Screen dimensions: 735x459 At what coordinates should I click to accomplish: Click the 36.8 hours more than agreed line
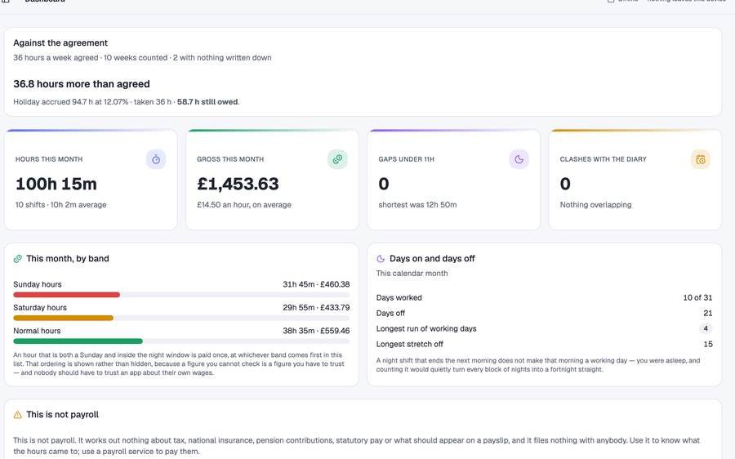[82, 84]
